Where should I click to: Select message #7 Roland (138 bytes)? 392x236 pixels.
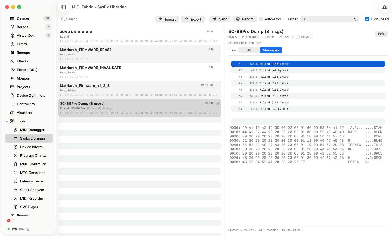308,102
